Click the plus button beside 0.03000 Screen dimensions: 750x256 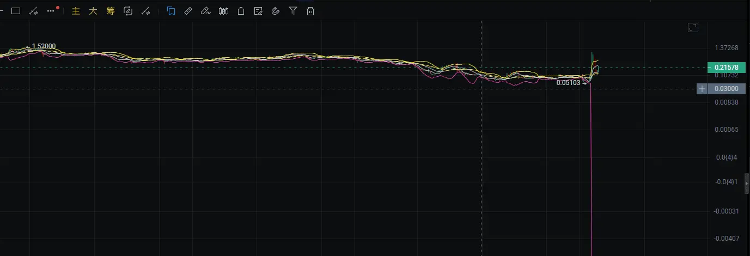click(702, 89)
